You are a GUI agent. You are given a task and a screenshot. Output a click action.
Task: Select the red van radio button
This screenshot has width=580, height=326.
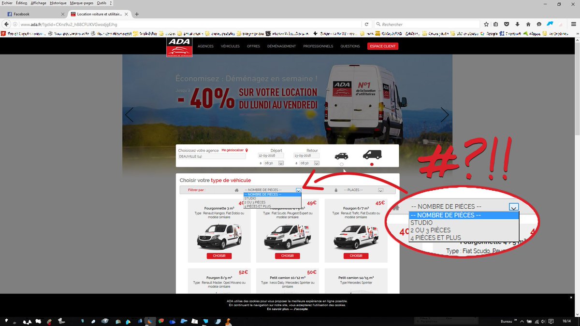372,165
